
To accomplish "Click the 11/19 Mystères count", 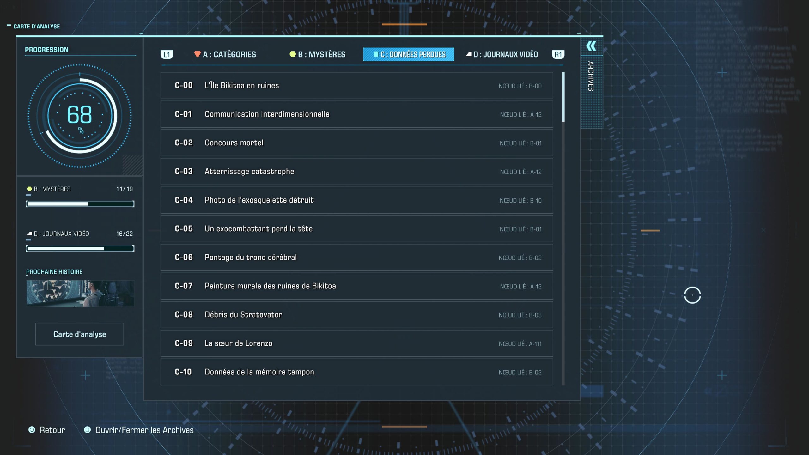I will (x=125, y=189).
